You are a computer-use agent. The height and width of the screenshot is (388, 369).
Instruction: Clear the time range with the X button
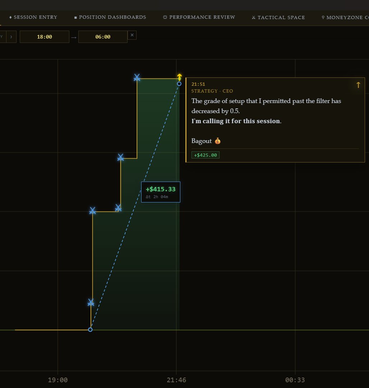132,35
